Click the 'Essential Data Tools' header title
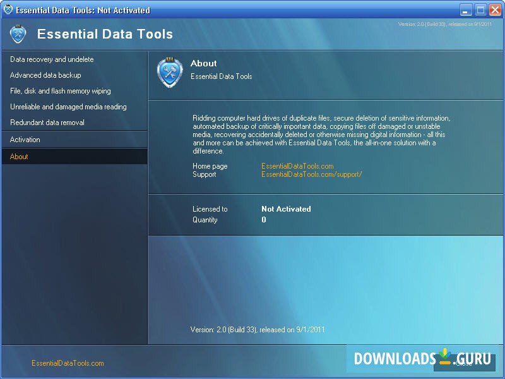 point(105,34)
